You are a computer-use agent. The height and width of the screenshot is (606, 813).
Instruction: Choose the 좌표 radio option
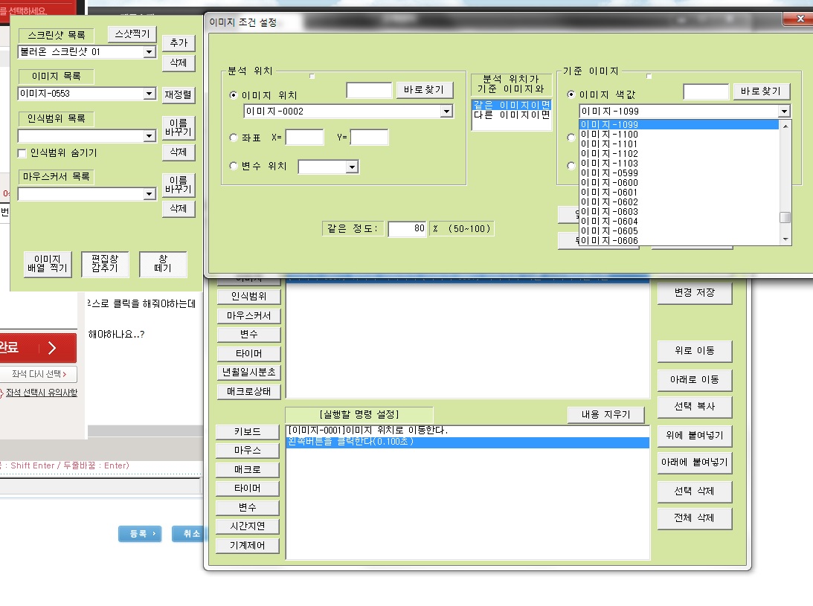tap(234, 137)
